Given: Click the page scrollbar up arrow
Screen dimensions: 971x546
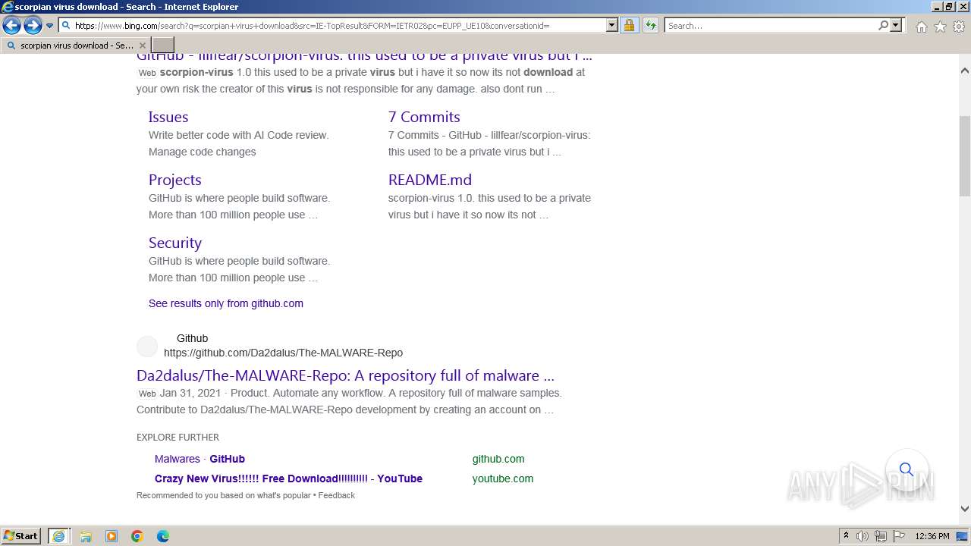Looking at the screenshot, I should [964, 71].
